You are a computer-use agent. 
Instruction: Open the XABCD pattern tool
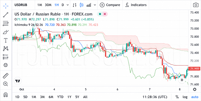[x=6, y=49]
